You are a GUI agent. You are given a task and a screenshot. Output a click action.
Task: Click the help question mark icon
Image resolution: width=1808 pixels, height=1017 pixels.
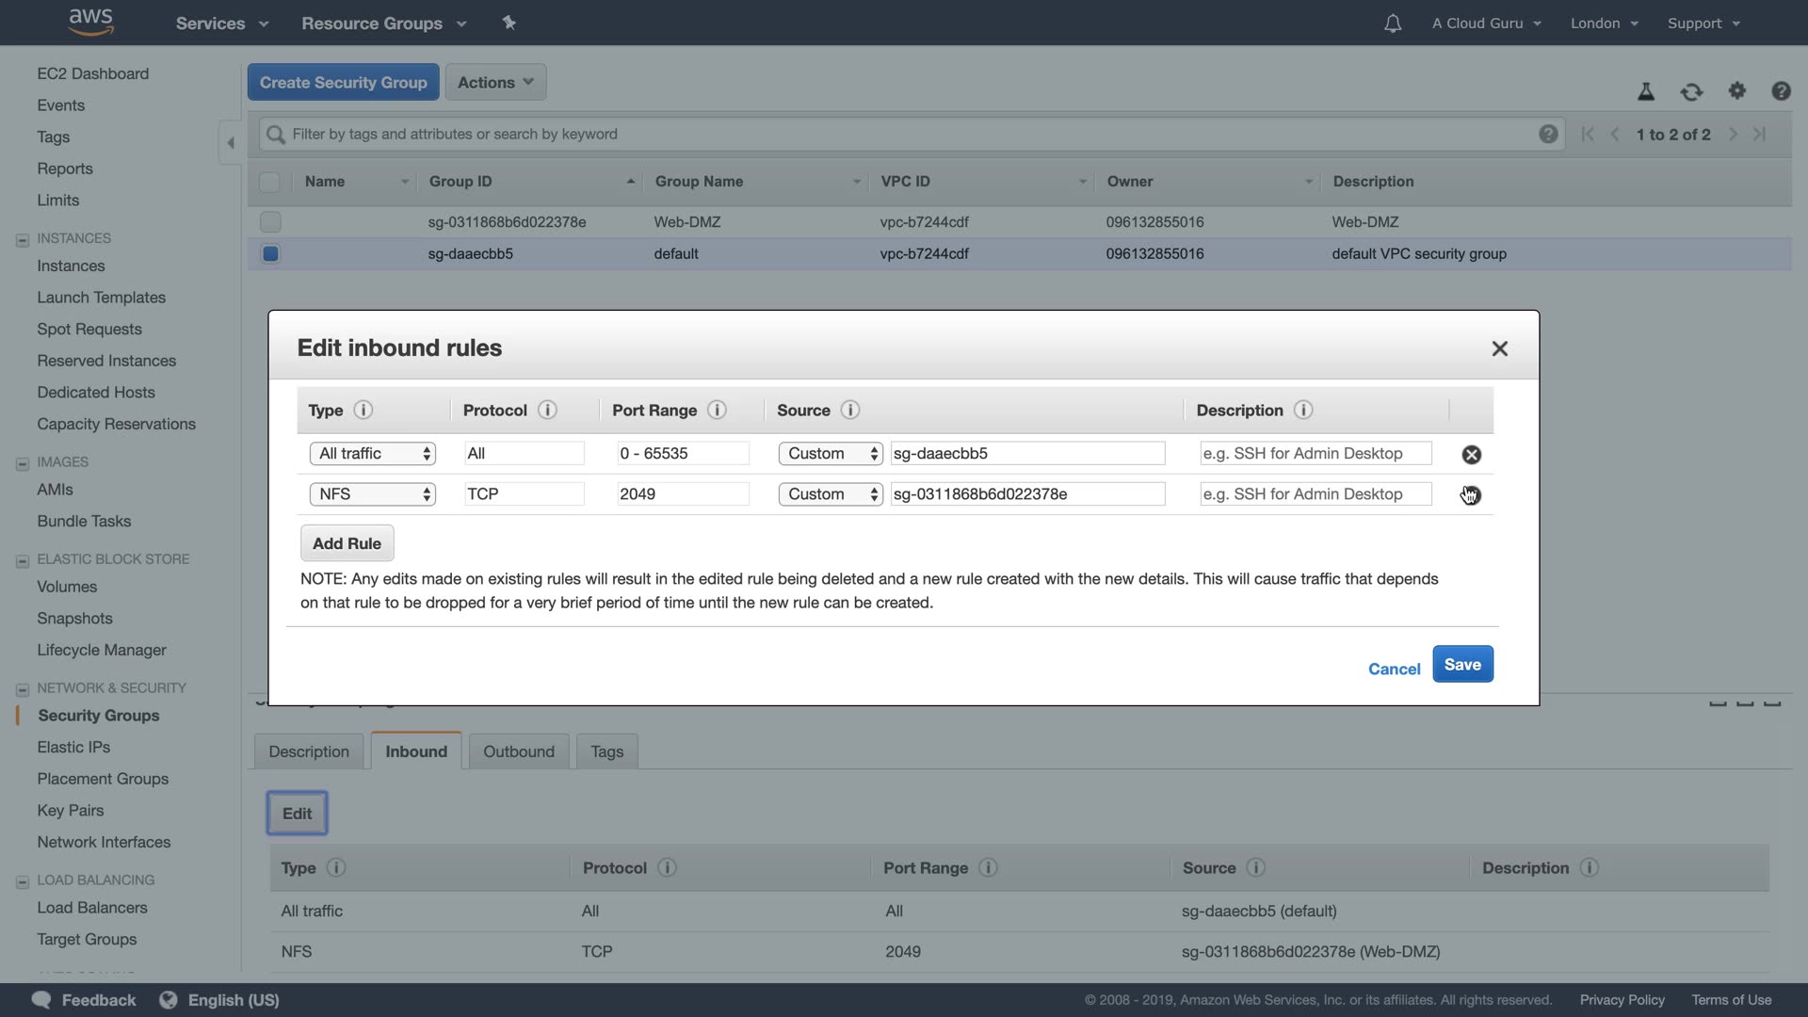[1780, 91]
